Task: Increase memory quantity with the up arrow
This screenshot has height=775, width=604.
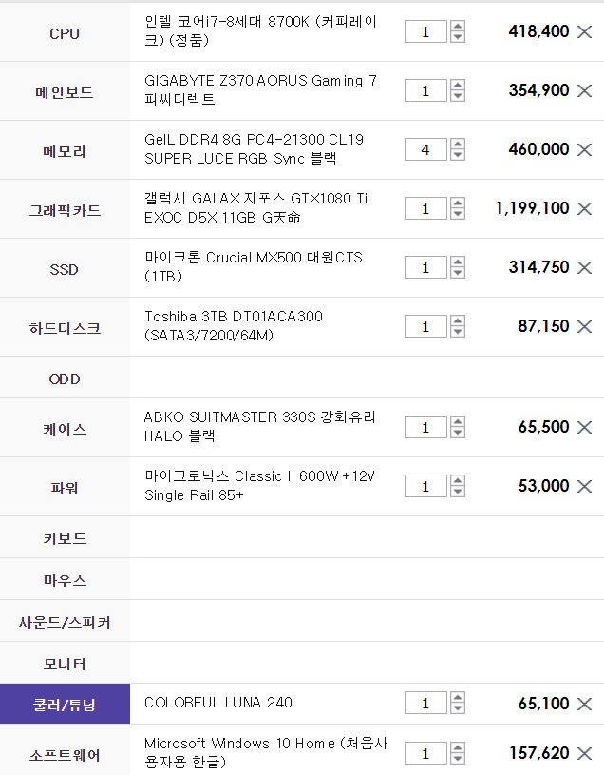Action: 458,145
